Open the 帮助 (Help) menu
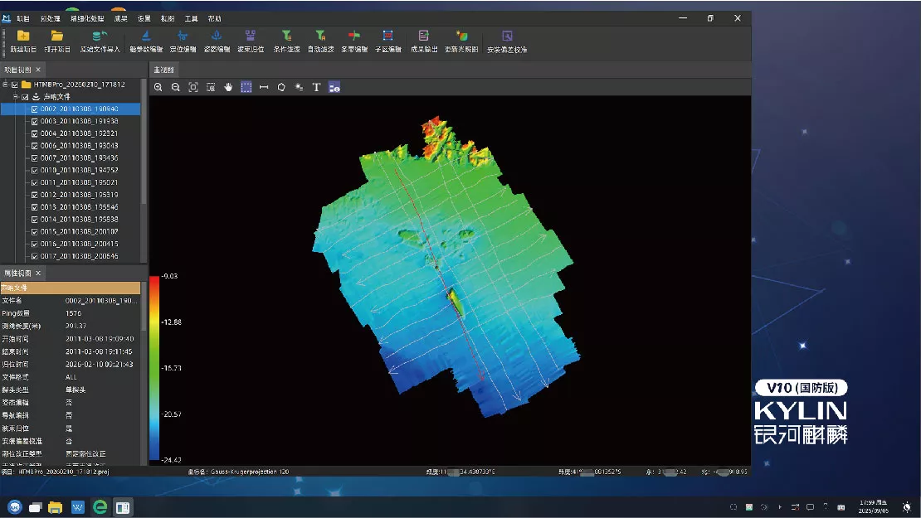 [x=214, y=19]
